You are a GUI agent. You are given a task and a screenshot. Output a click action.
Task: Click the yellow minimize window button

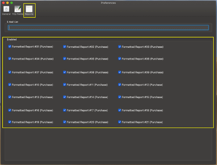tap(7, 3)
